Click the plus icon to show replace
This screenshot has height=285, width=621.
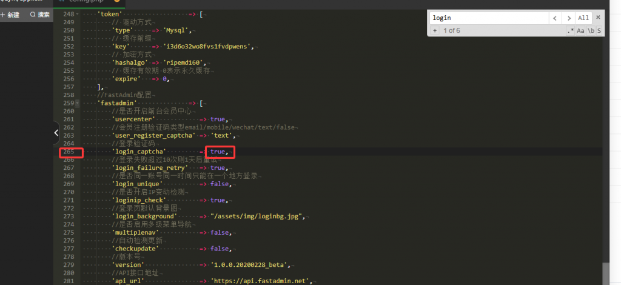[x=435, y=30]
